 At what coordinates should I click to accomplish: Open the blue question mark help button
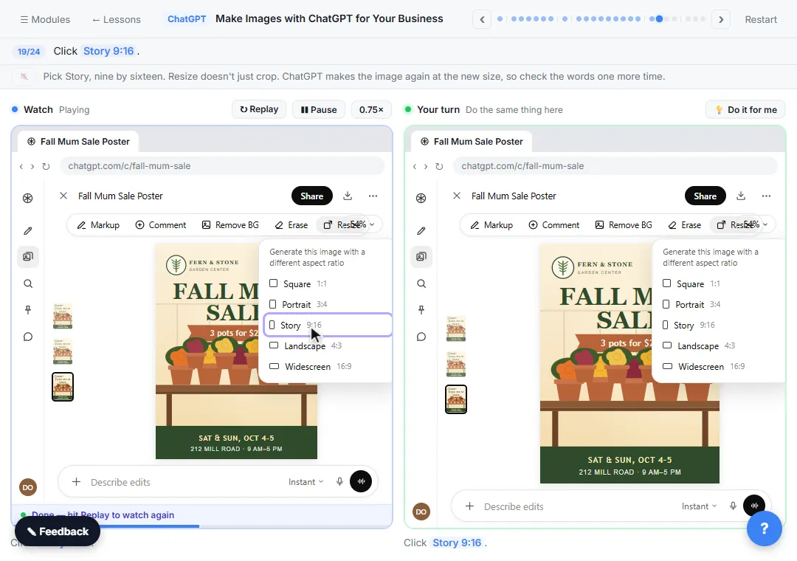coord(764,529)
